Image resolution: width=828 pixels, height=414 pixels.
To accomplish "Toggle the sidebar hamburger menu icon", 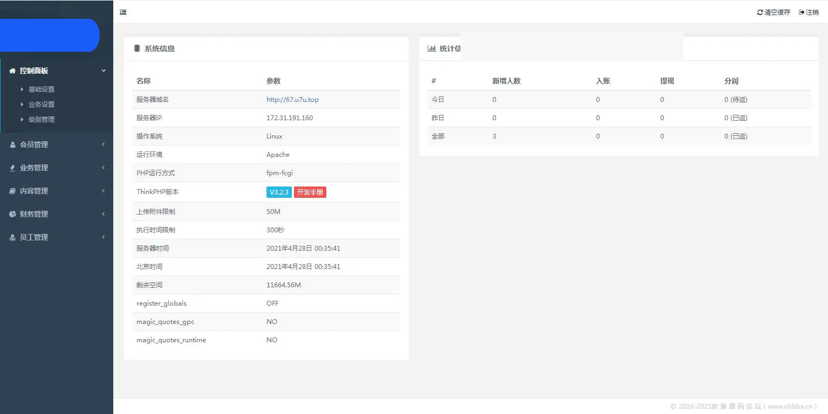I will (x=123, y=12).
